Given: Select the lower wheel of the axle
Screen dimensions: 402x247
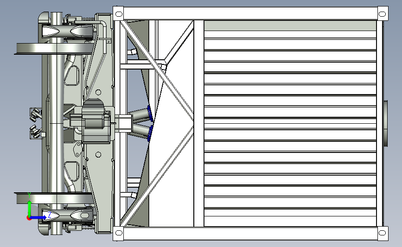Looking at the screenshot, I should coord(54,198).
